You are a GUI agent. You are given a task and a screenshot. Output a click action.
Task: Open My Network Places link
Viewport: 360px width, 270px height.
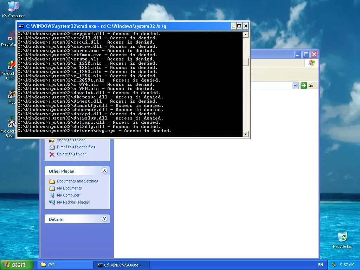[73, 202]
